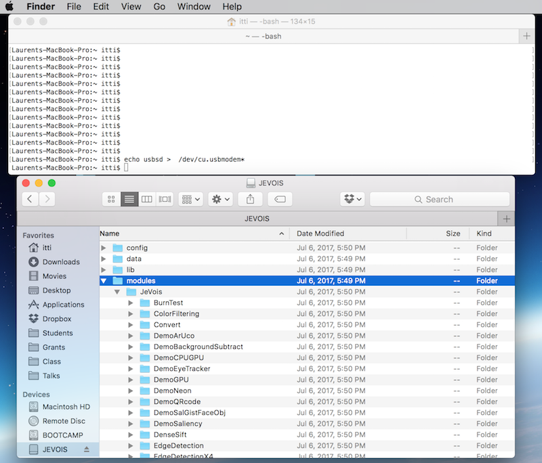Open the Dropbox toolbar dropdown
This screenshot has height=463, width=542.
coord(352,199)
